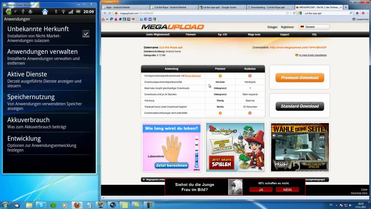The width and height of the screenshot is (371, 209).
Task: Click NEIN button in the ad
Action: coord(287,190)
